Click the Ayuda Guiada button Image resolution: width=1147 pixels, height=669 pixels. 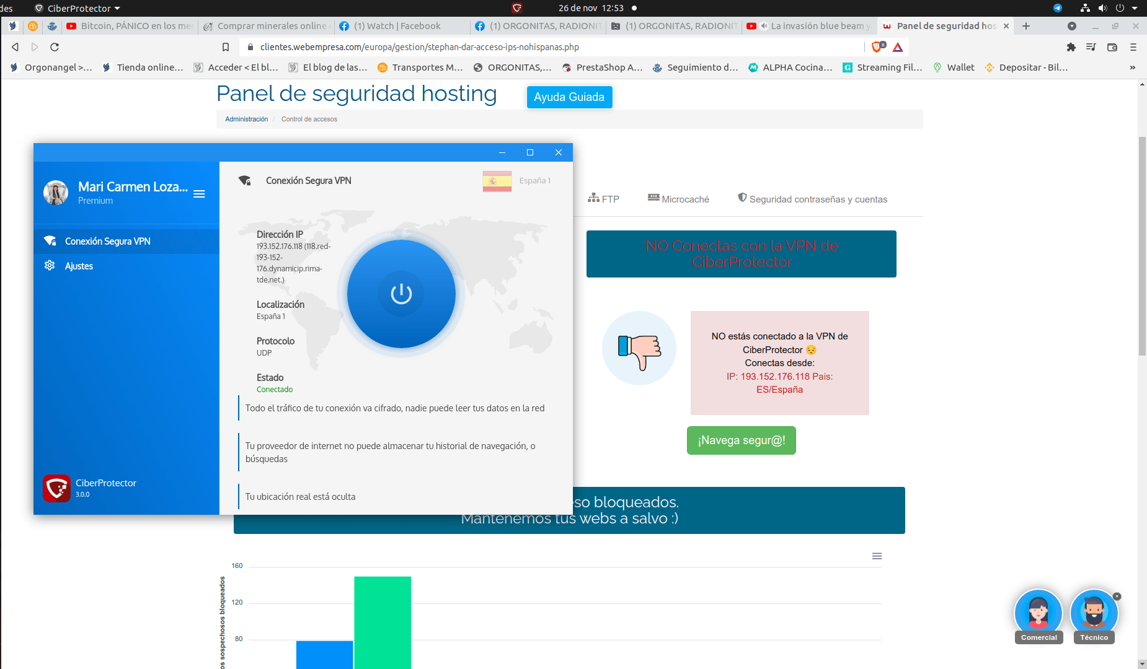point(569,97)
